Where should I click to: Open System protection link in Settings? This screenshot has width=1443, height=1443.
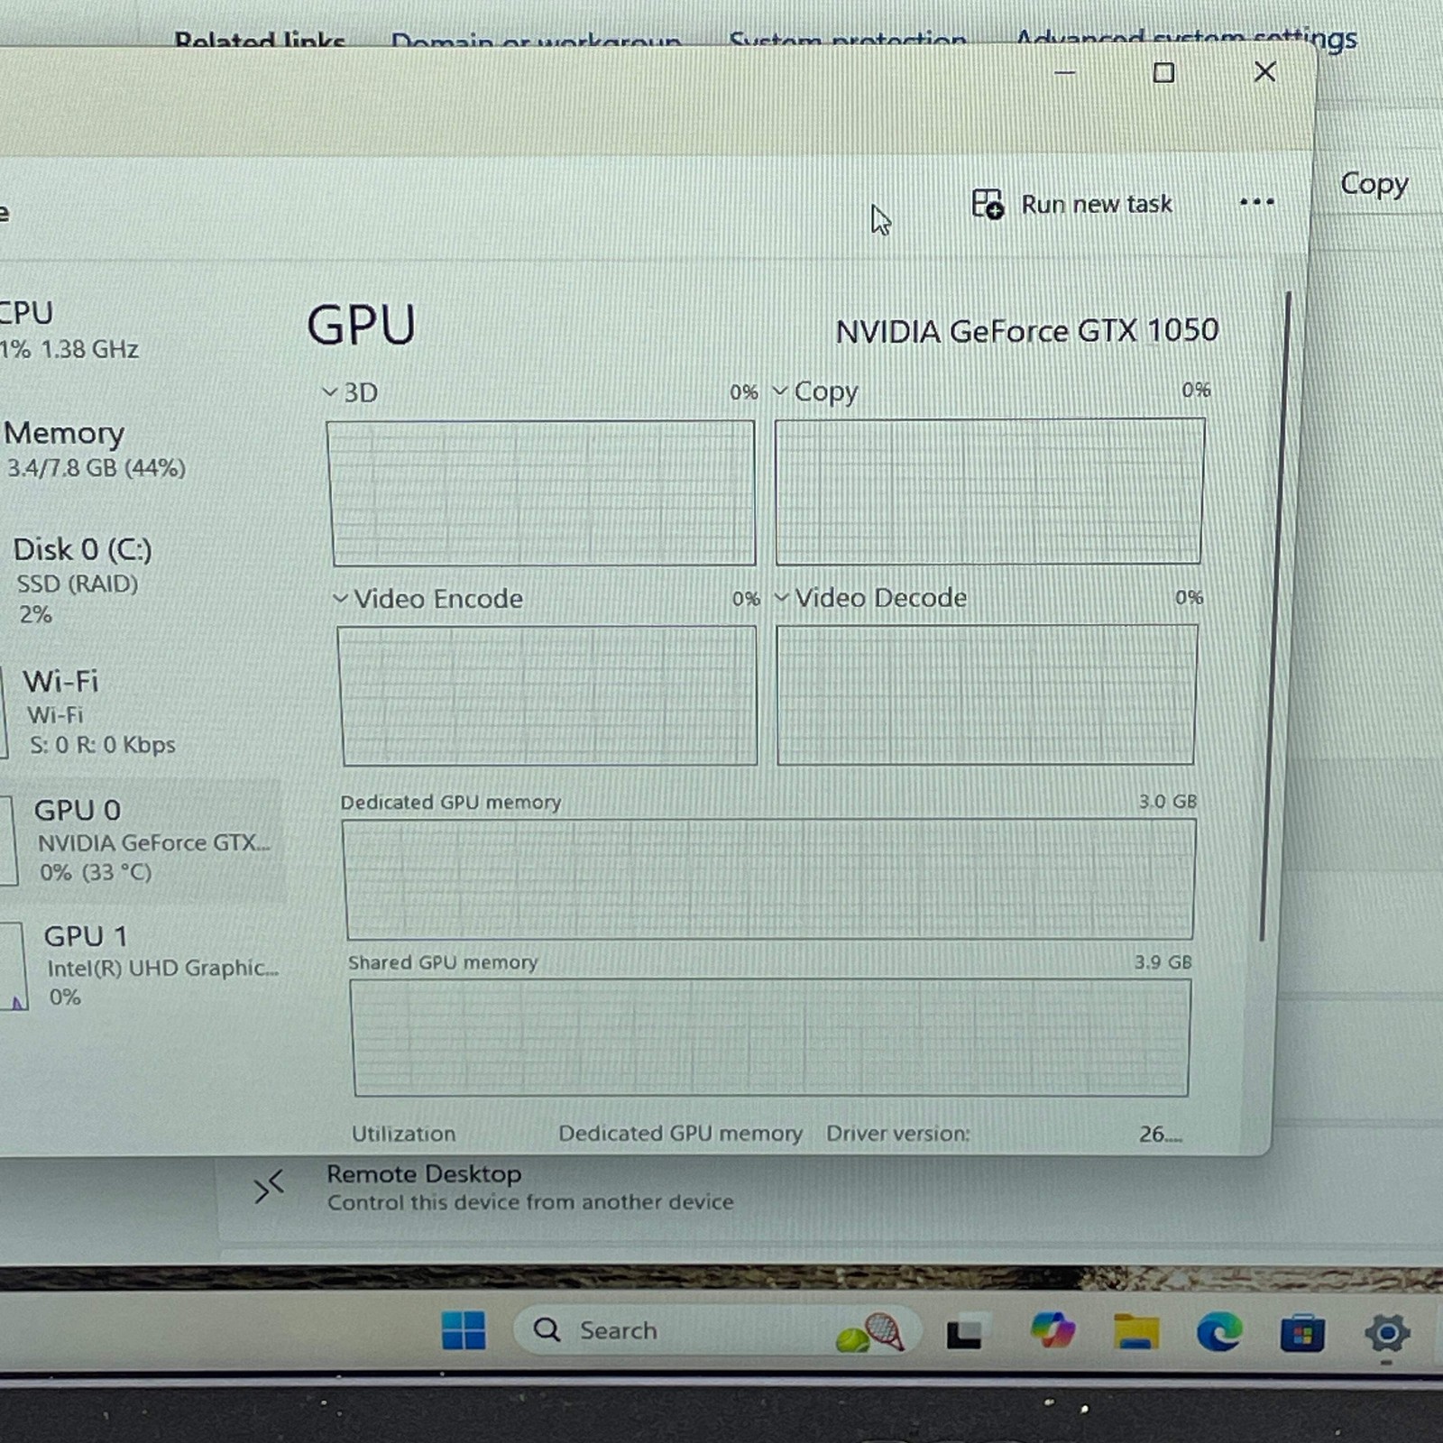(x=847, y=40)
